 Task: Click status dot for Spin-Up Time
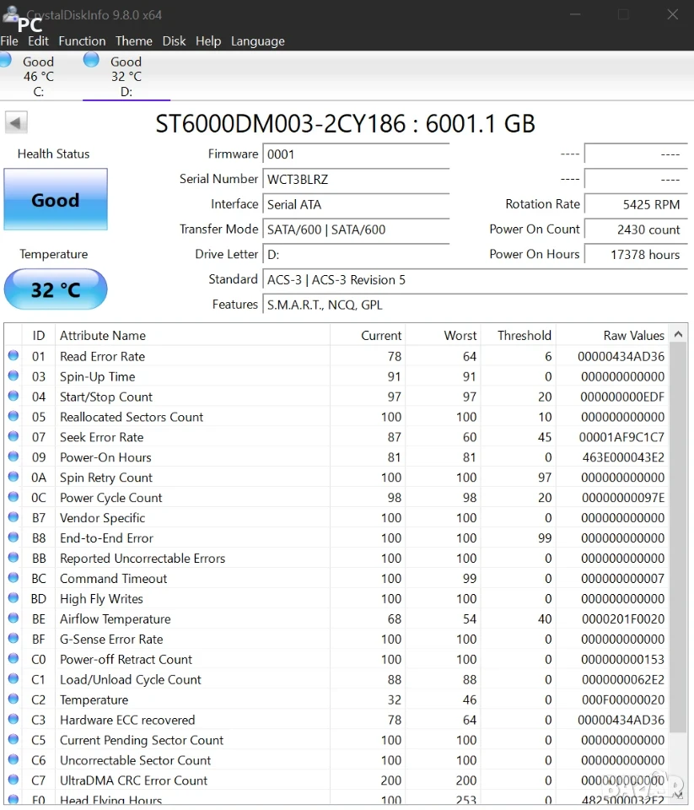point(13,375)
